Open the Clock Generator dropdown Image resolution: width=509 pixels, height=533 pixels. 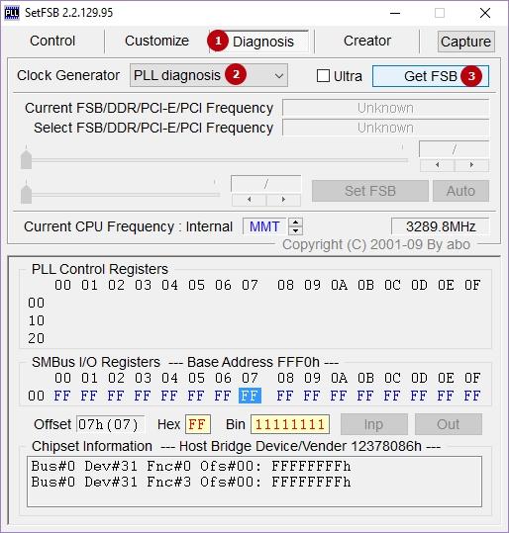coord(209,75)
